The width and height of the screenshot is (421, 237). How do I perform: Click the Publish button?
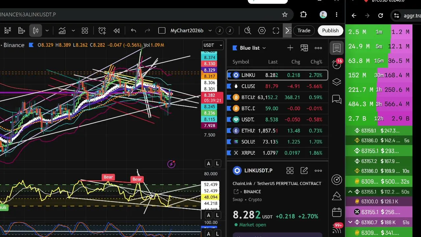click(330, 31)
